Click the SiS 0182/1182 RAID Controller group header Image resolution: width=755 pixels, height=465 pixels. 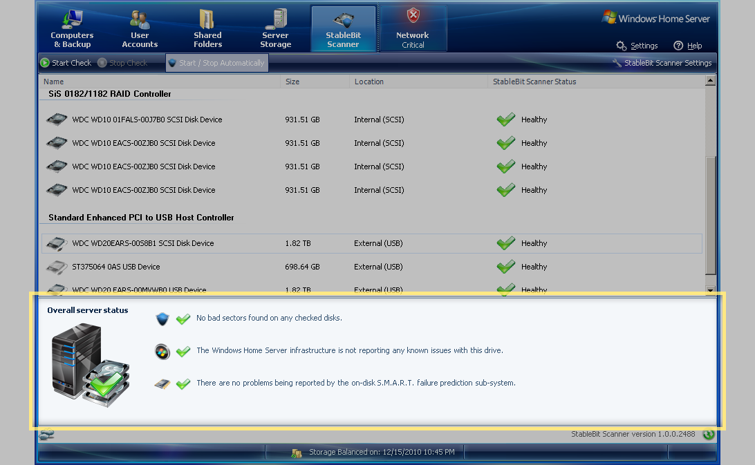pos(110,94)
